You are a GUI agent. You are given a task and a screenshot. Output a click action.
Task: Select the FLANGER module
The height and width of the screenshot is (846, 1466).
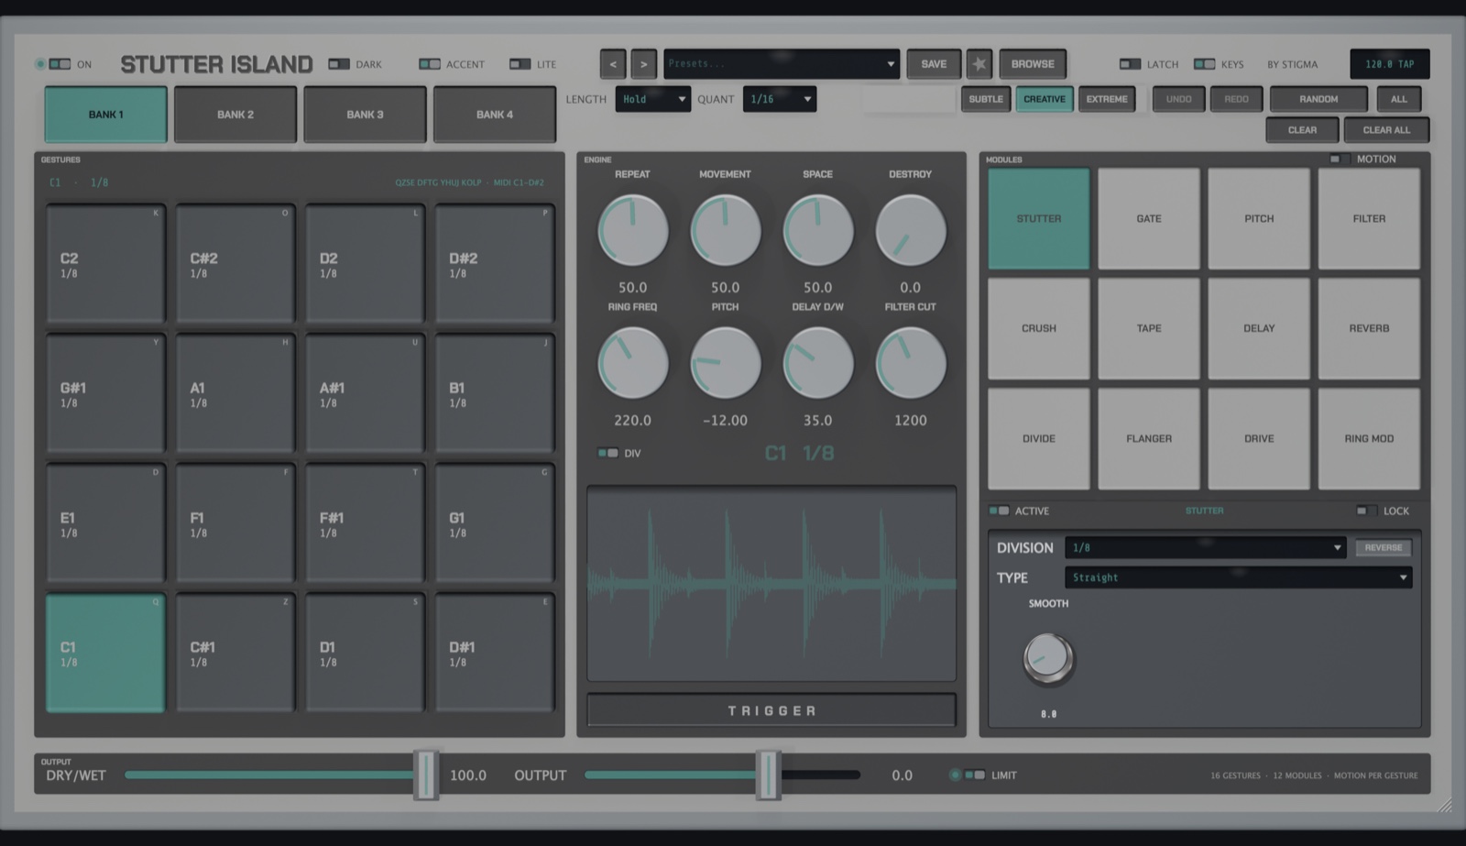pos(1149,438)
